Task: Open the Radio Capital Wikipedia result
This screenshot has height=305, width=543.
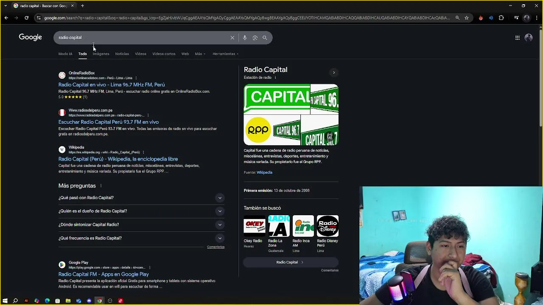Action: 118,159
